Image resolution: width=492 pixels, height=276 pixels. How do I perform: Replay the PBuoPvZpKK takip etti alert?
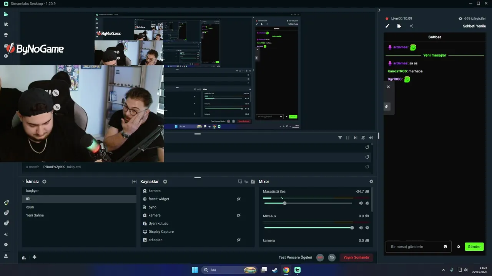367,167
